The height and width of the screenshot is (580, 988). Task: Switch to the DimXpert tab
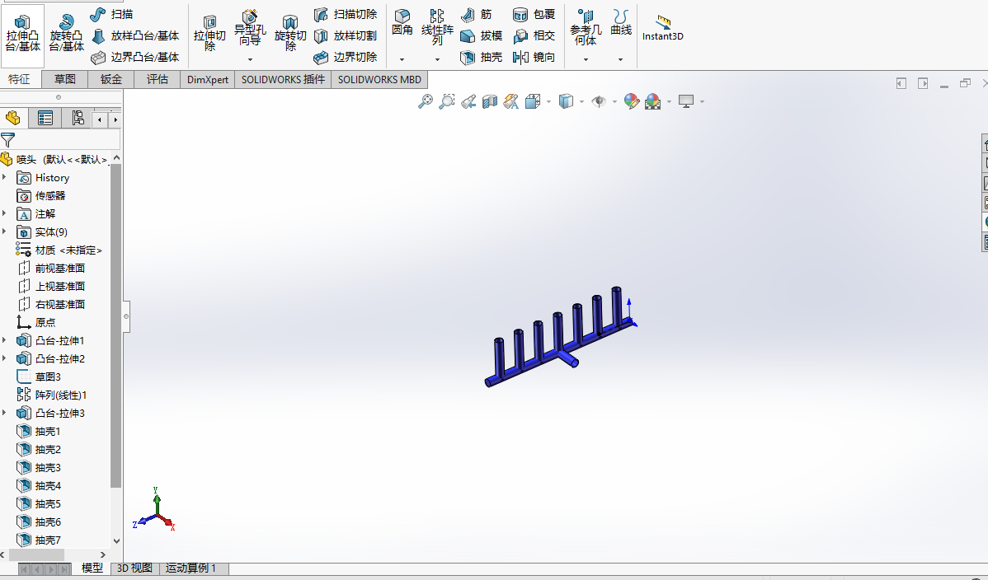(207, 79)
